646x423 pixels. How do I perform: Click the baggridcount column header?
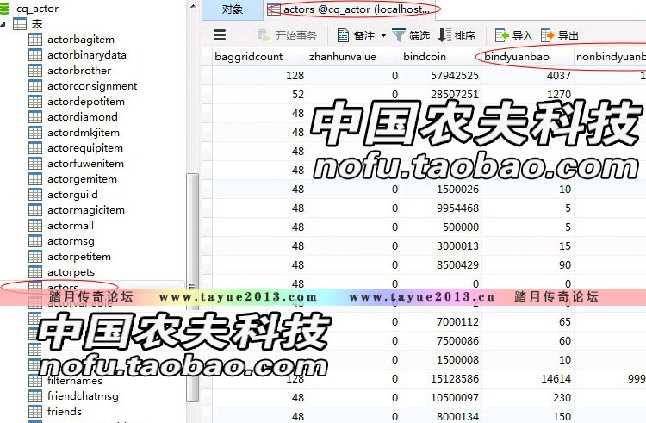[259, 56]
